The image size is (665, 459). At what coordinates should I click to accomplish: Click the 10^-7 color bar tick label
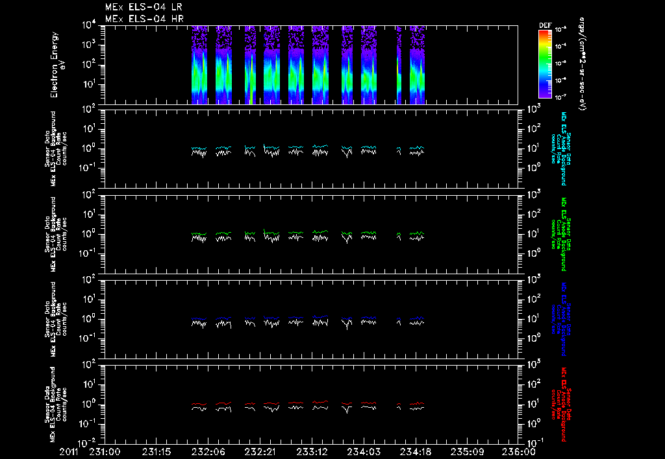point(560,97)
